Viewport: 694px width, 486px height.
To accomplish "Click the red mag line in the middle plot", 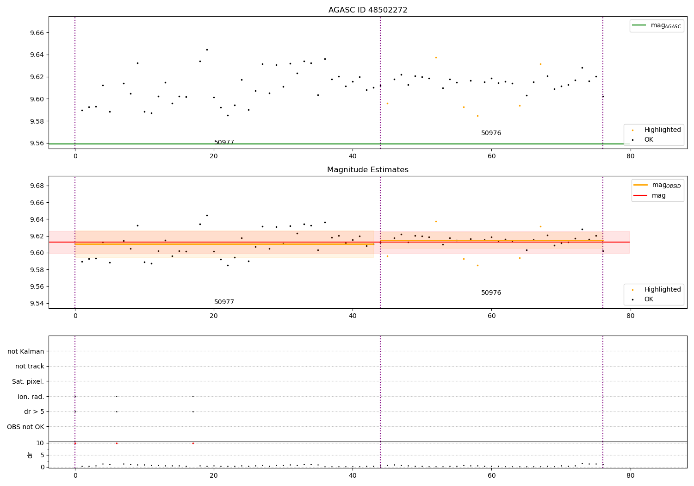I will tap(339, 242).
